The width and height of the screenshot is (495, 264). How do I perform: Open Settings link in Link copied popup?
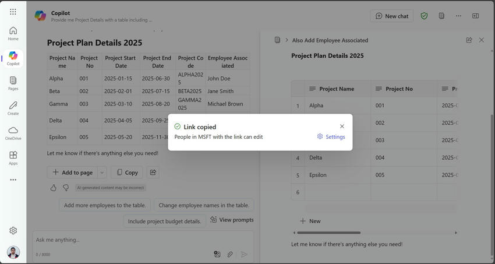(331, 137)
